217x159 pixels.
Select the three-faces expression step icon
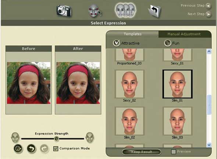125,11
